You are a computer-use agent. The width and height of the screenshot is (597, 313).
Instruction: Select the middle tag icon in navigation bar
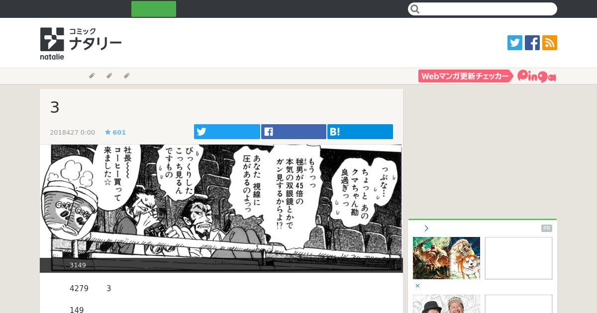109,76
